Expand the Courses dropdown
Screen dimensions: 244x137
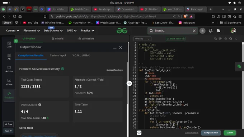click(x=13, y=30)
